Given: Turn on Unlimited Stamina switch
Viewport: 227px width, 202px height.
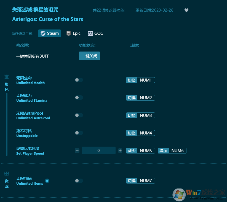Looking at the screenshot, I should [x=79, y=98].
